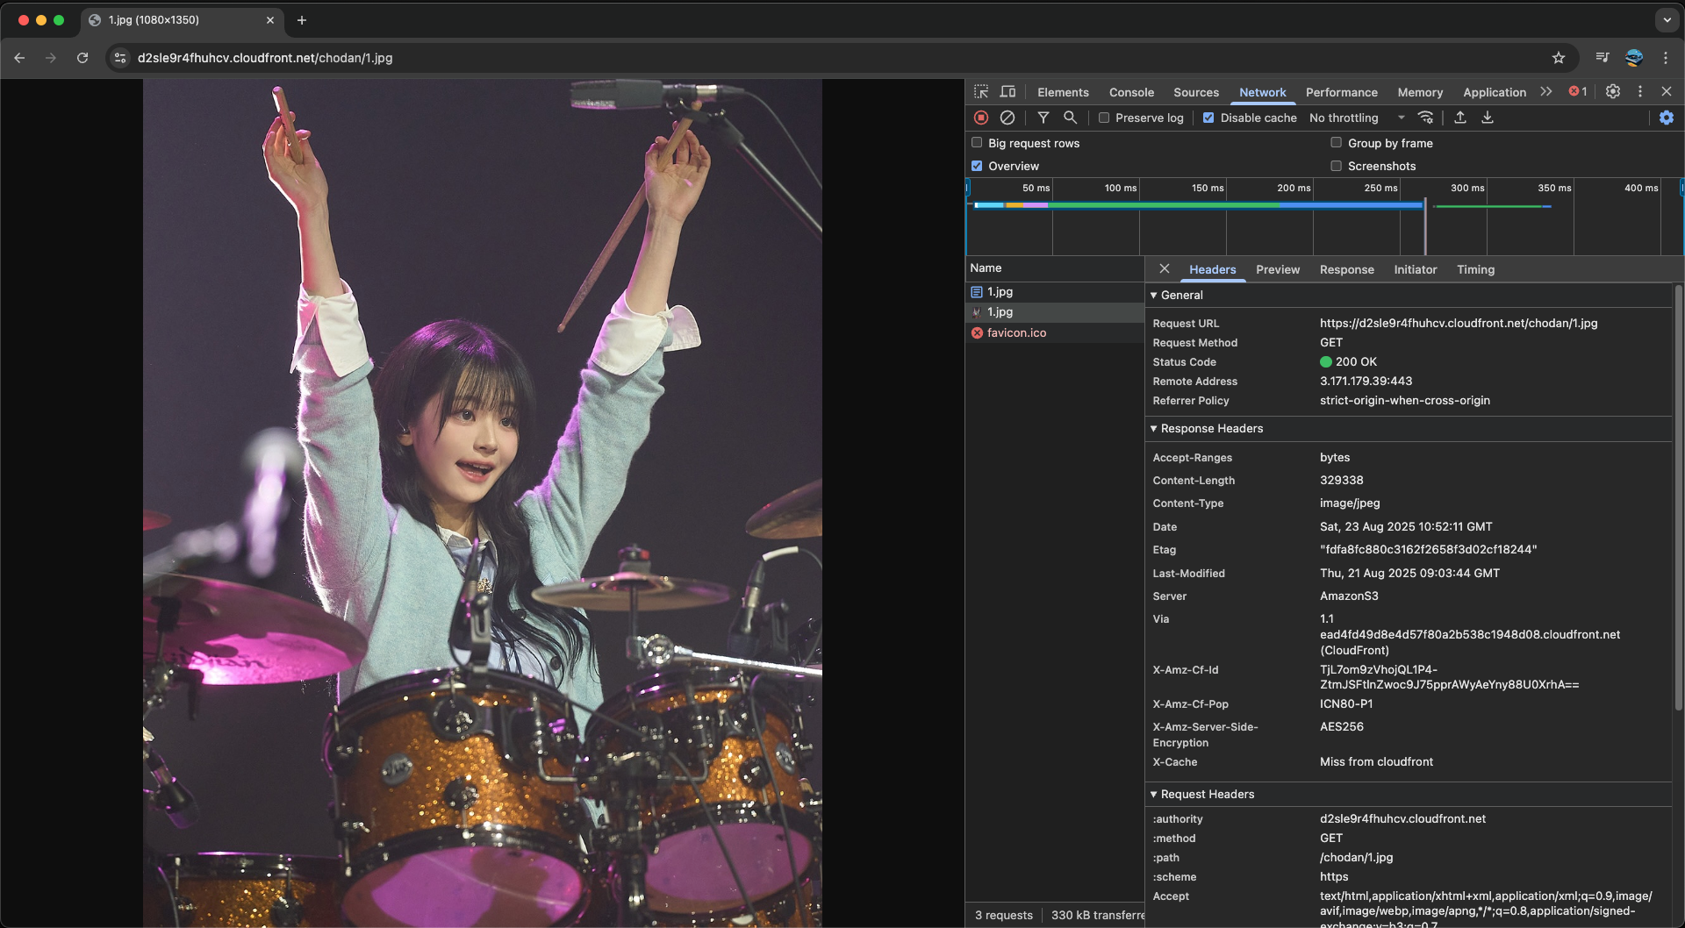Screen dimensions: 1685x928
Task: Open the No throttling dropdown
Action: (1356, 118)
